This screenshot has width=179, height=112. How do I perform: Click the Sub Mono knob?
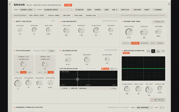(x=111, y=30)
